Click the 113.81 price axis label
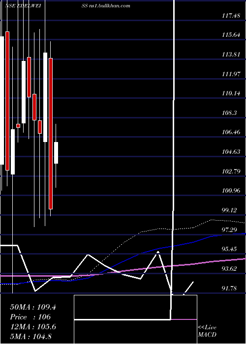 pos(231,55)
